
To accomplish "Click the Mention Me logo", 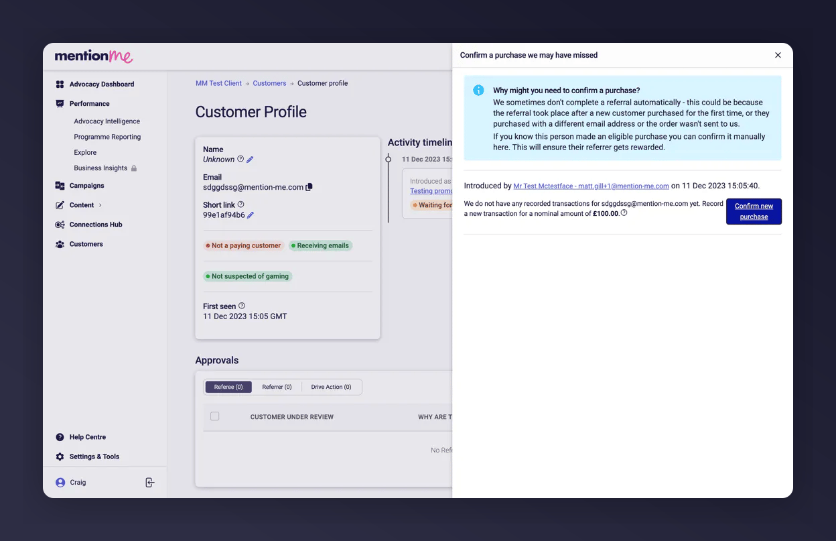I will click(94, 56).
